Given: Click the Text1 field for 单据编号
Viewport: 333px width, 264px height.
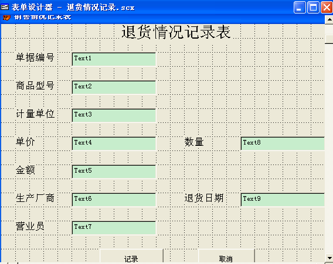Looking at the screenshot, I should coord(114,60).
